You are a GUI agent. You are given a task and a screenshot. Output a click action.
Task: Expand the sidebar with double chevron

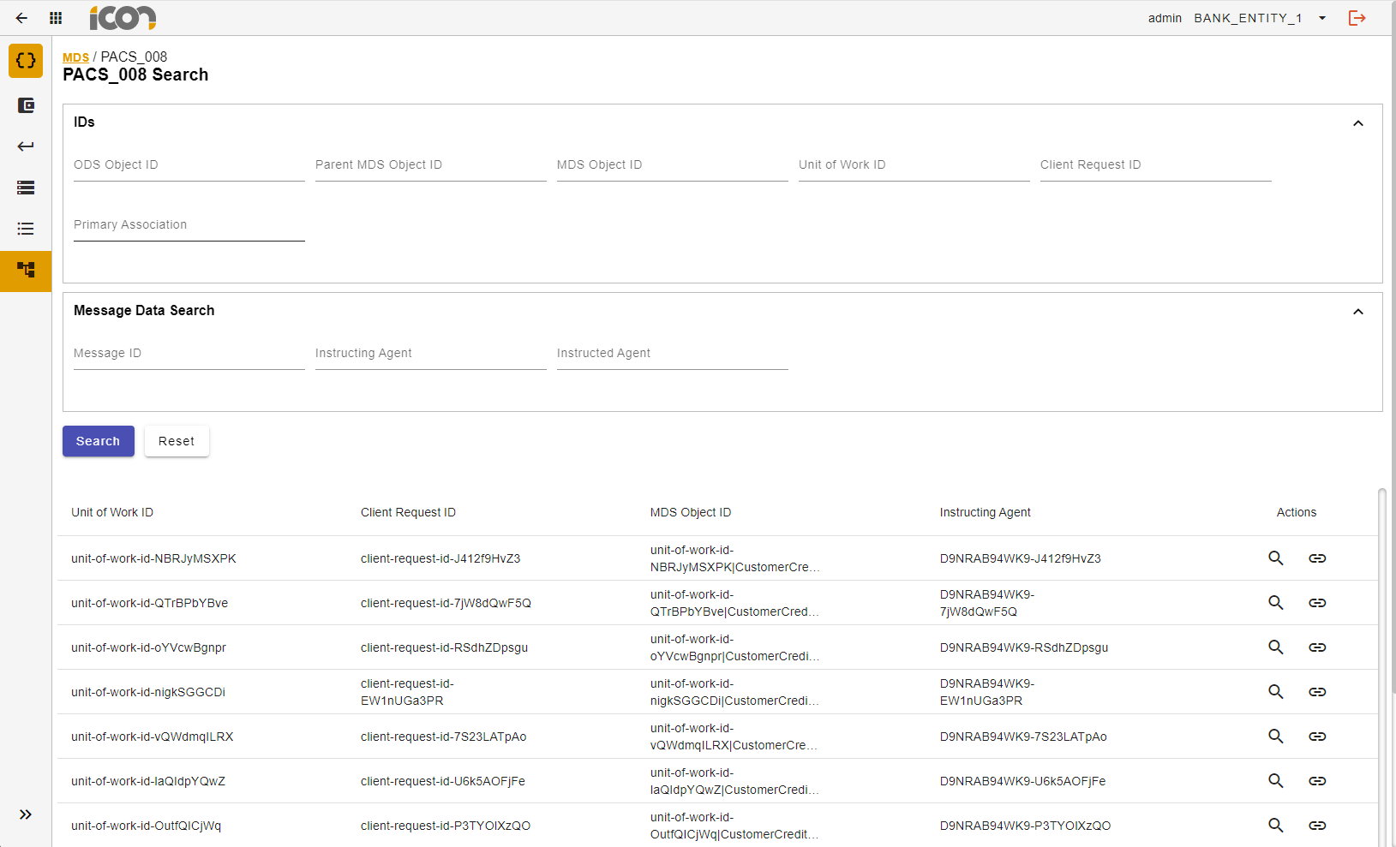click(26, 814)
